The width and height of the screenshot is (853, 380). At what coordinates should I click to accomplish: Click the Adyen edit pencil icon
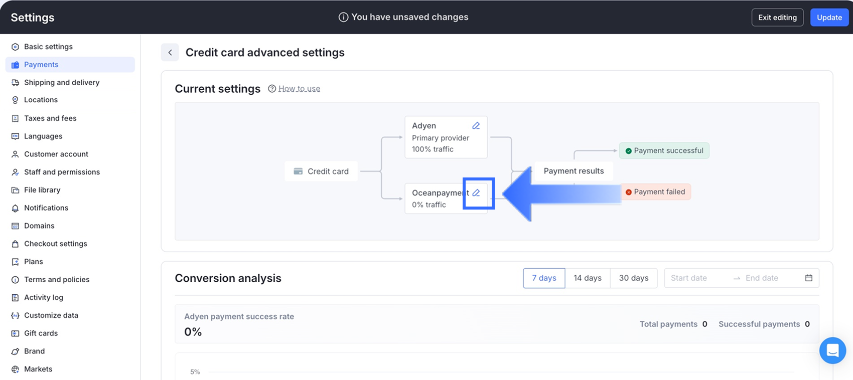coord(476,126)
